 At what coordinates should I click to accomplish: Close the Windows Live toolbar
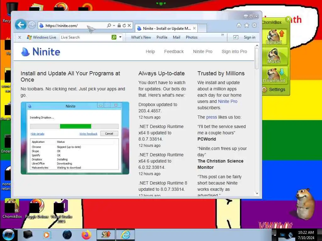tap(20, 37)
